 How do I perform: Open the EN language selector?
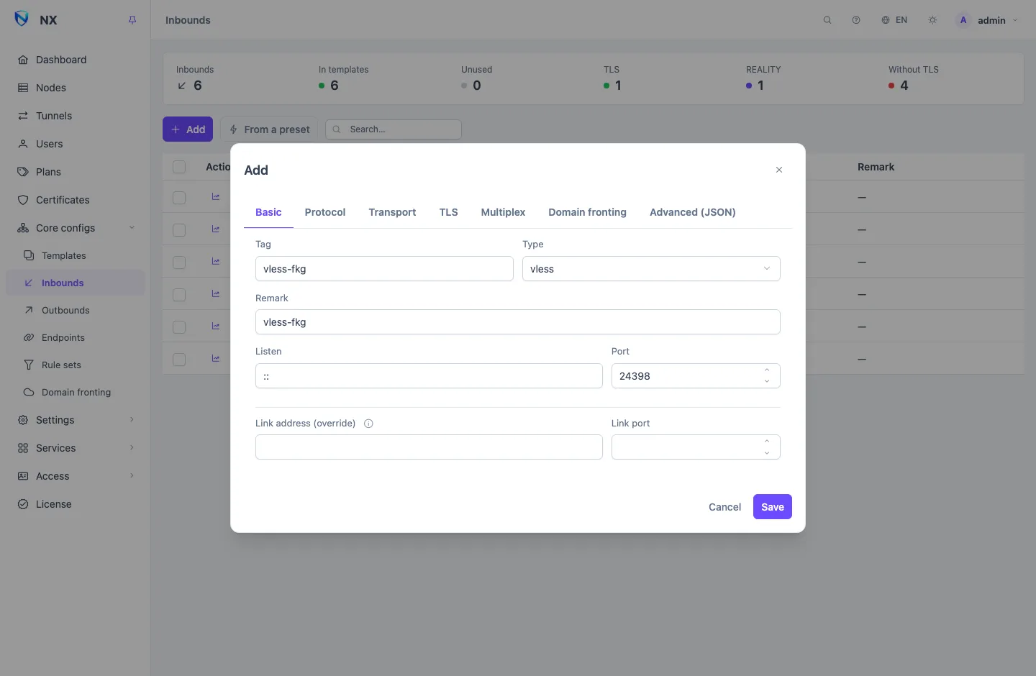(x=894, y=20)
